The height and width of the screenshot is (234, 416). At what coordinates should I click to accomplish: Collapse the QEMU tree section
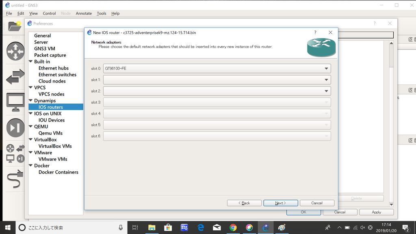[31, 126]
